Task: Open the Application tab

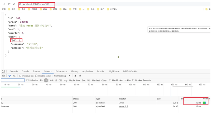Action: click(88, 71)
